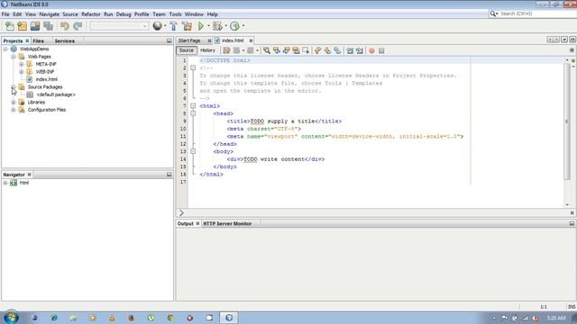
Task: Open the Tools menu
Action: (175, 14)
